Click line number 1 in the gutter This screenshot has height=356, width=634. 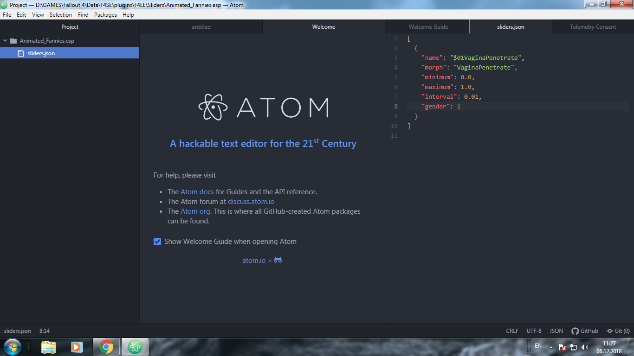click(395, 38)
